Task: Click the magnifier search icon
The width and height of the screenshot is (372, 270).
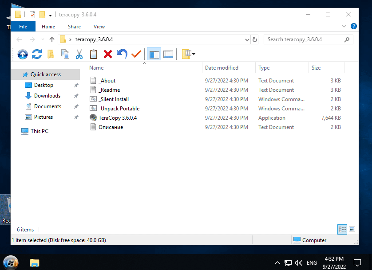Action: 347,39
